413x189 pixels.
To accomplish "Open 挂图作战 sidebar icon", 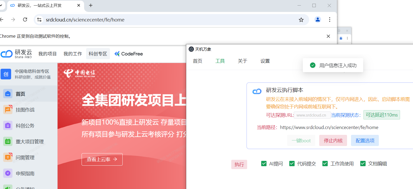I will tap(8, 110).
